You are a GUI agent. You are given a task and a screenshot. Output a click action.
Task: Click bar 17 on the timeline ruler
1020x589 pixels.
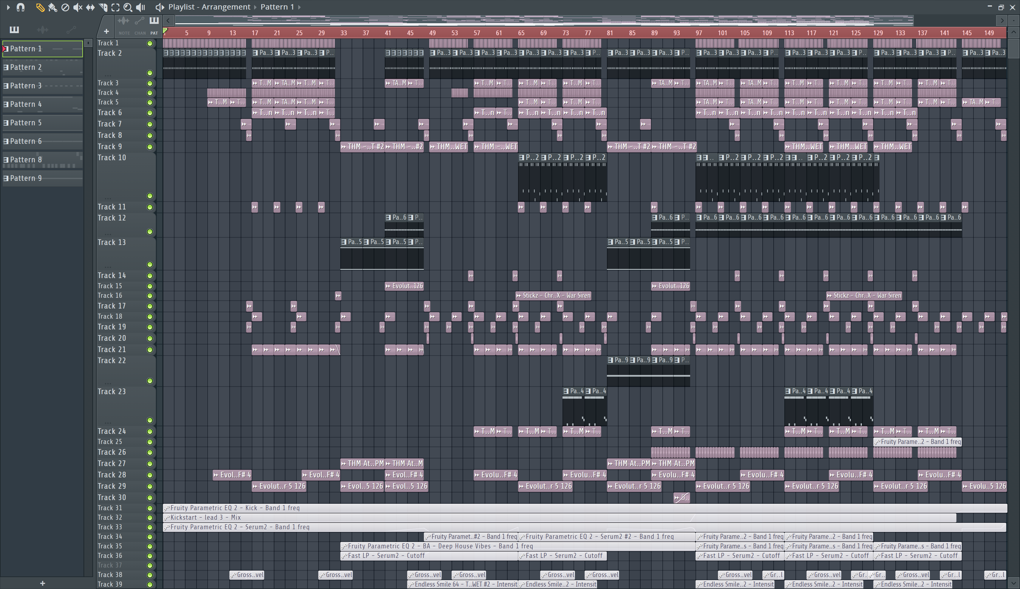coord(255,33)
